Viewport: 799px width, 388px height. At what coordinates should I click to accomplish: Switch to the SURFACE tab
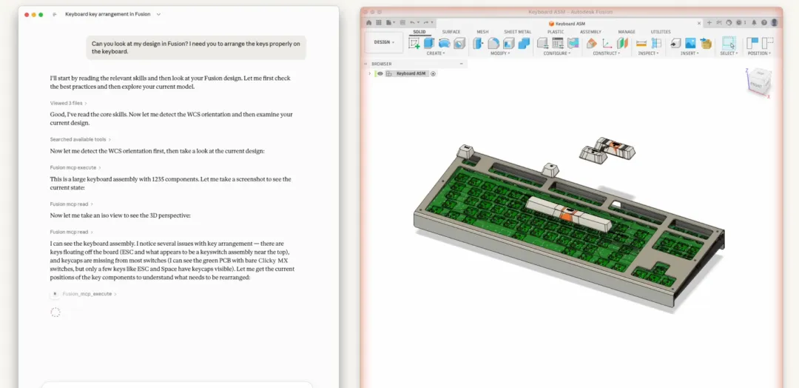click(x=451, y=32)
